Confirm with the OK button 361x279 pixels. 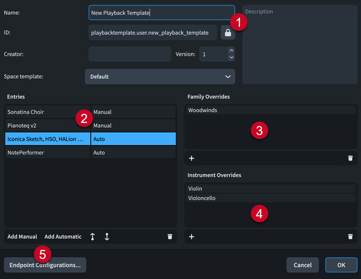[341, 265]
